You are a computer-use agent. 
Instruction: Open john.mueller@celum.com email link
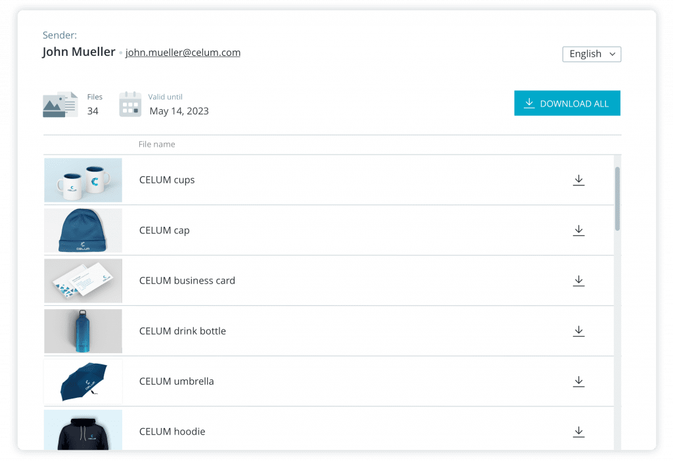point(183,53)
